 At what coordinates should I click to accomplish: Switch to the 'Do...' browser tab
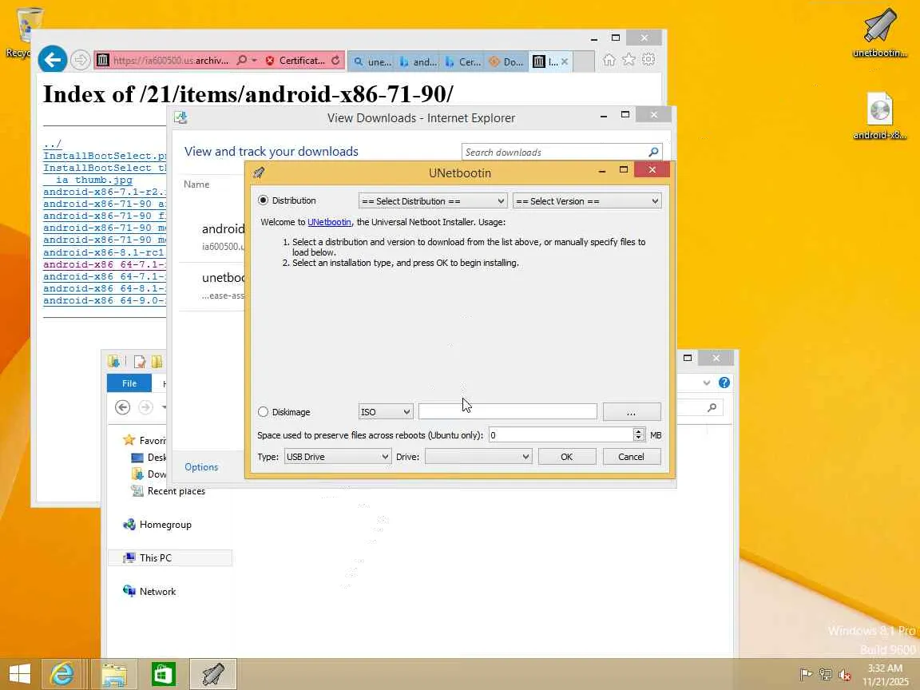[507, 61]
